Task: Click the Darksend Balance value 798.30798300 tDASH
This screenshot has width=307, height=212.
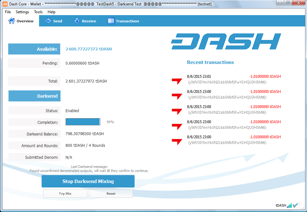Action: (x=84, y=134)
